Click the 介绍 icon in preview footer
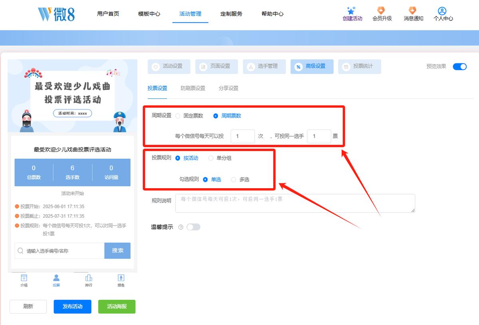 (24, 278)
